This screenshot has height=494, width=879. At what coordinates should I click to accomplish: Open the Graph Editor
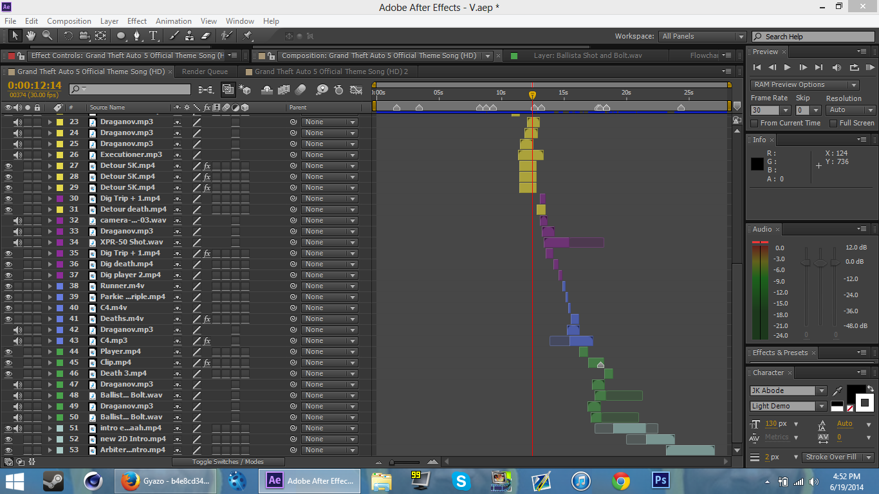[x=356, y=89]
